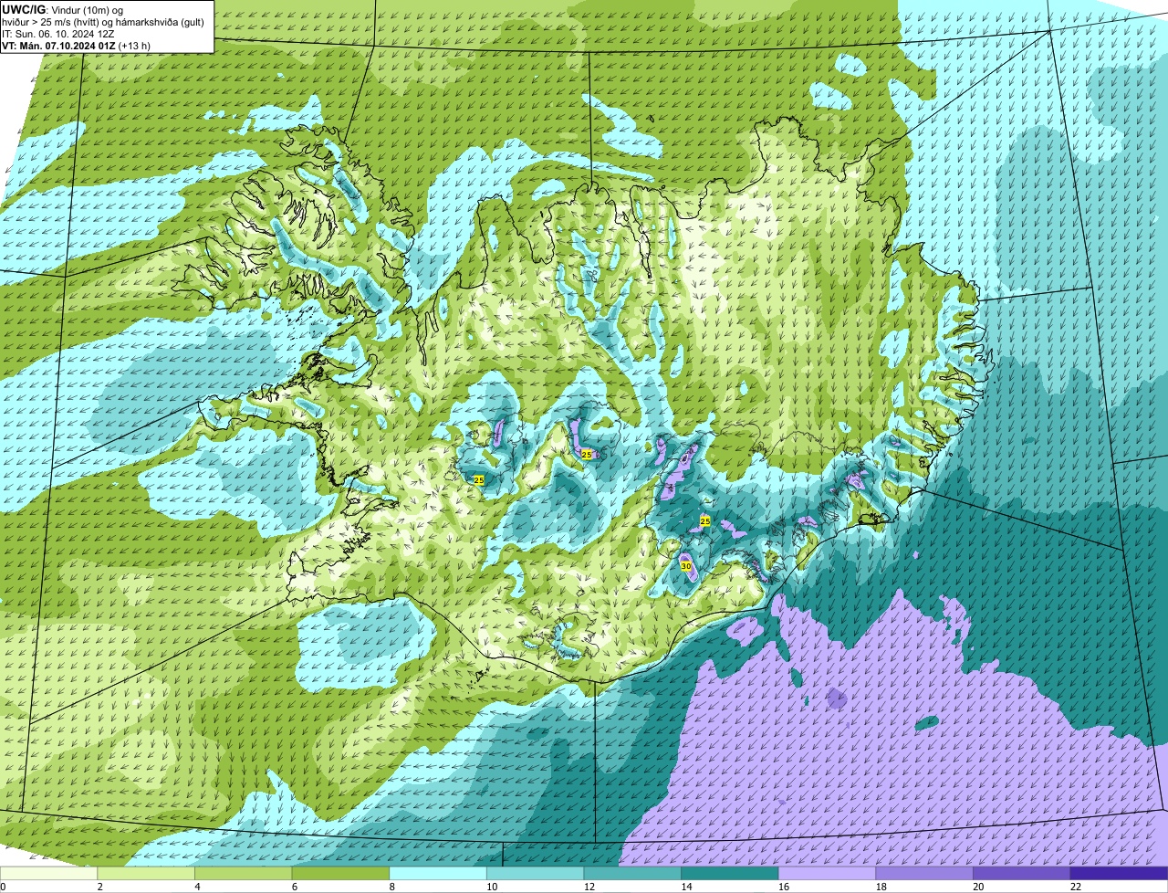Click the scale label "18"
Screen dimensions: 1168x893
coord(881,887)
